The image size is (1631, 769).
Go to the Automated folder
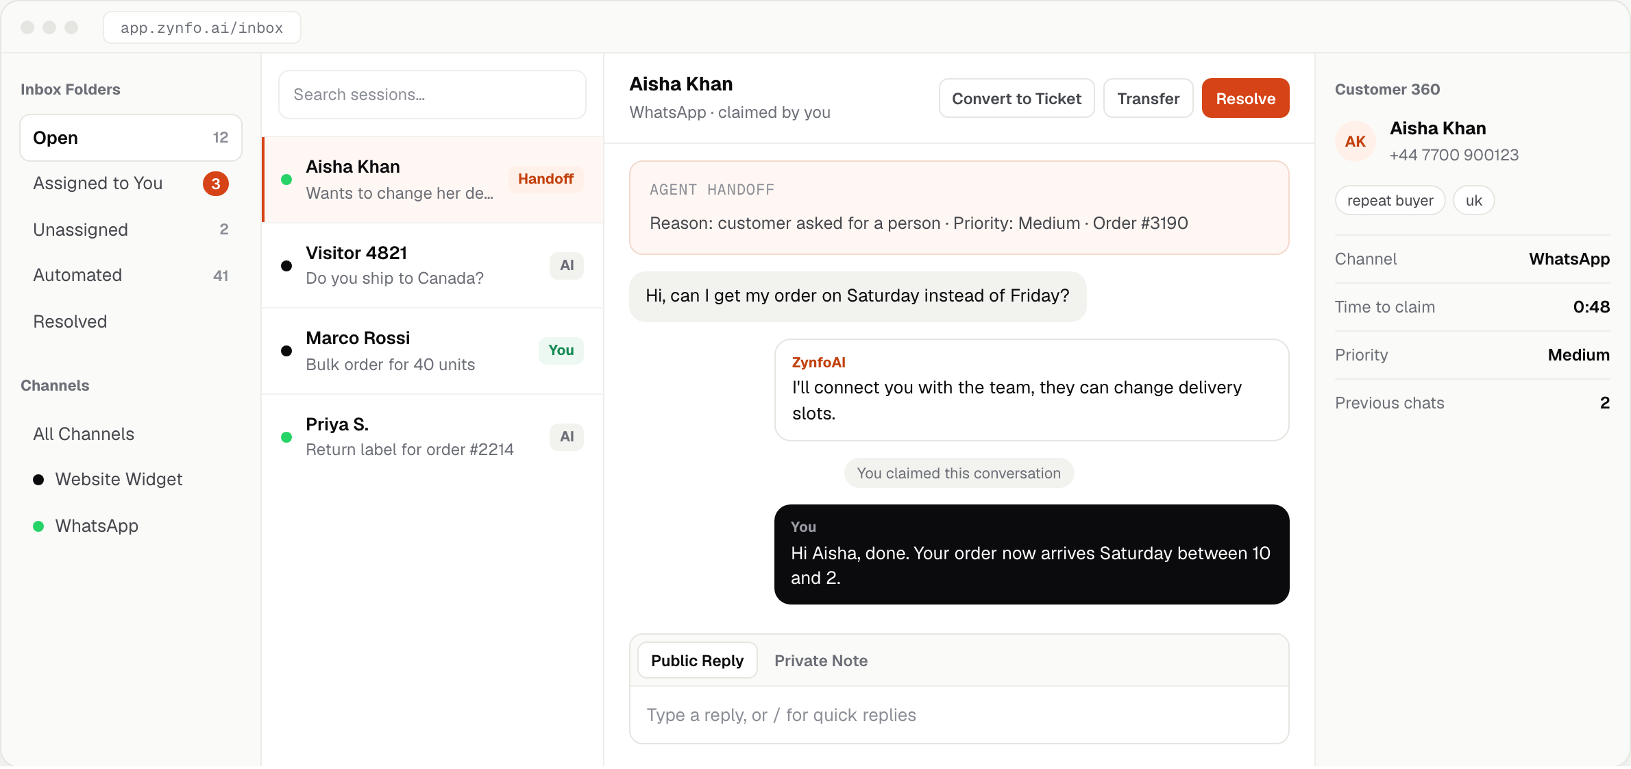click(131, 276)
